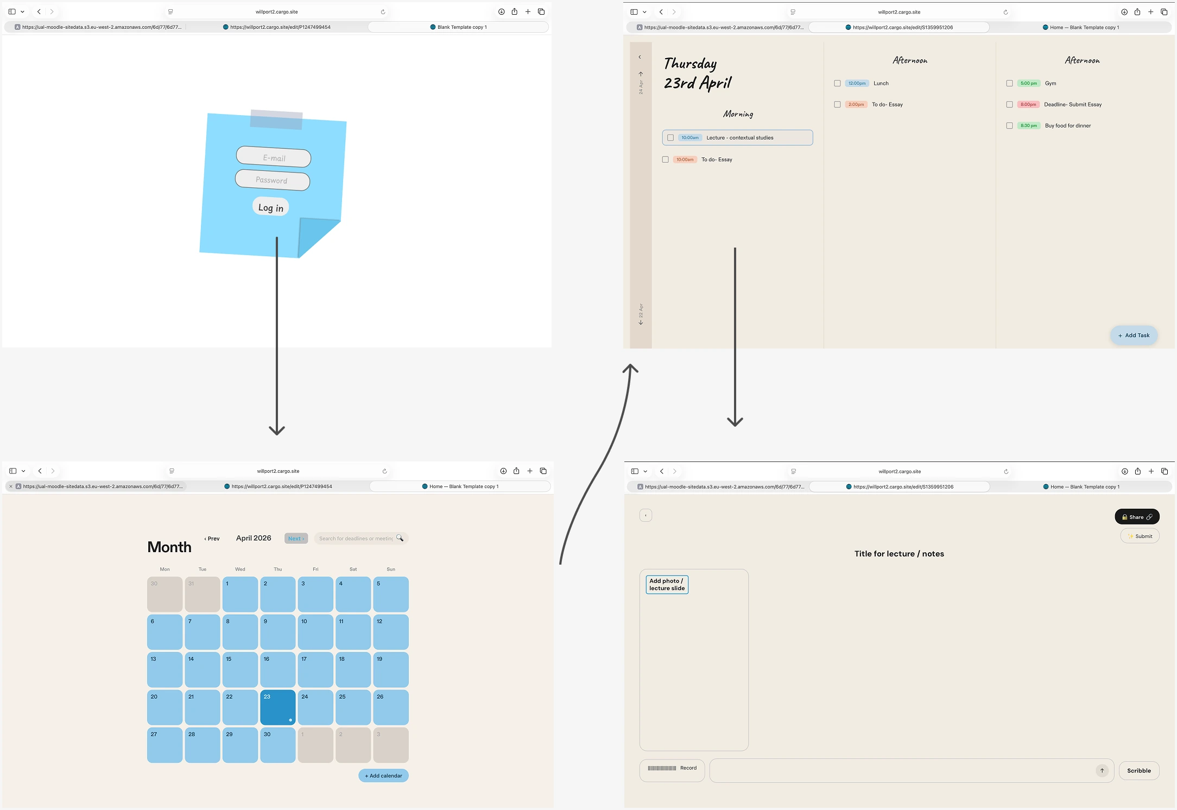Tick the 2:00pm To do- Essay checkbox
This screenshot has height=810, width=1177.
tap(837, 105)
